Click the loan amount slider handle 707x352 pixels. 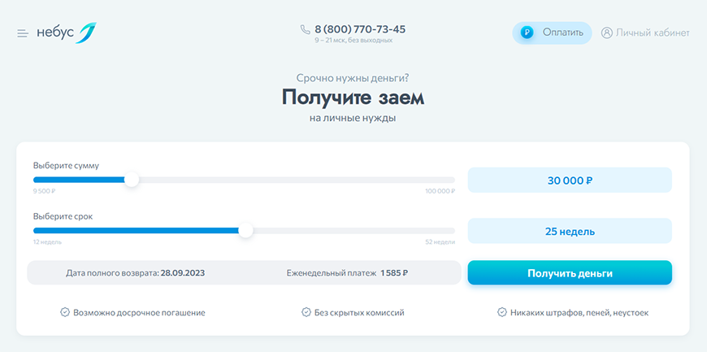click(132, 180)
